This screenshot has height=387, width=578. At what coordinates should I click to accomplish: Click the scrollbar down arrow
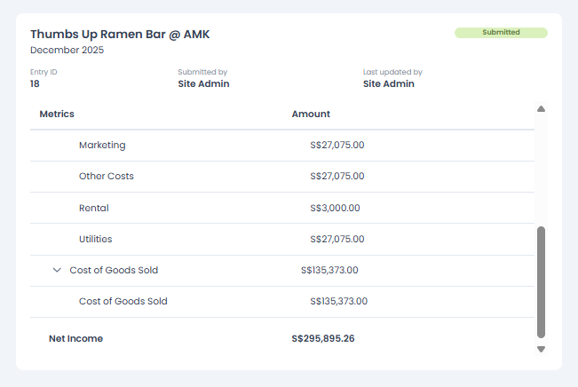[541, 350]
